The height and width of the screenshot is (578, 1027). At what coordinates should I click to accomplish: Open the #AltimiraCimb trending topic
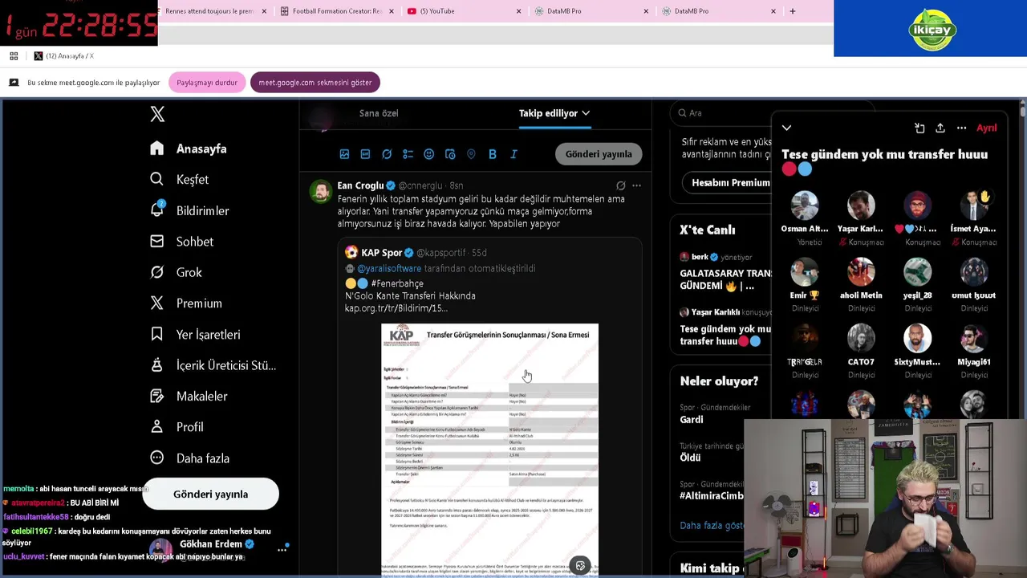coord(712,495)
